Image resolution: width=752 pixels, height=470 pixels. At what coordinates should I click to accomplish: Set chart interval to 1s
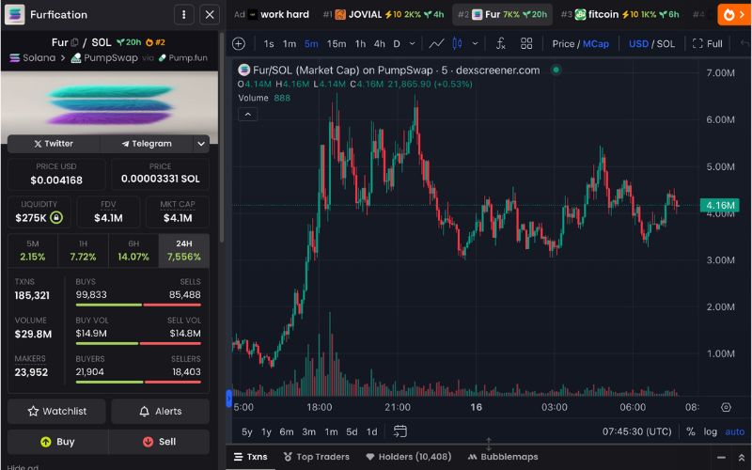269,43
